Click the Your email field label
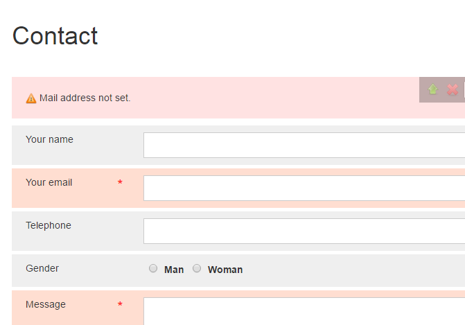Image resolution: width=465 pixels, height=325 pixels. 49,182
